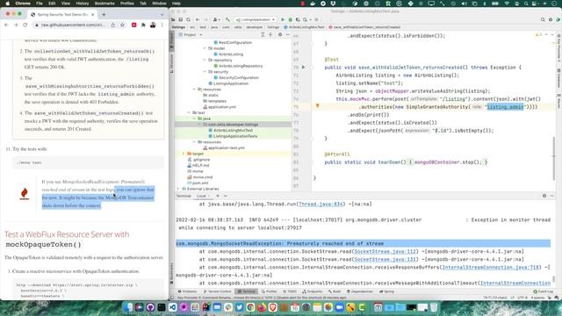Open Search Everywhere magnifier in IntelliJ
The height and width of the screenshot is (316, 562).
pos(543,19)
